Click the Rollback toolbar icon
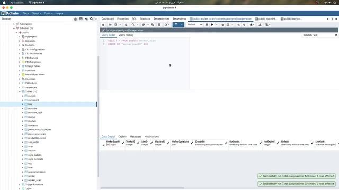 244,25
